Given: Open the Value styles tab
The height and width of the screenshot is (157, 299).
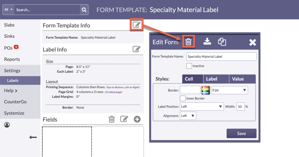Looking at the screenshot, I should pyautogui.click(x=238, y=79).
